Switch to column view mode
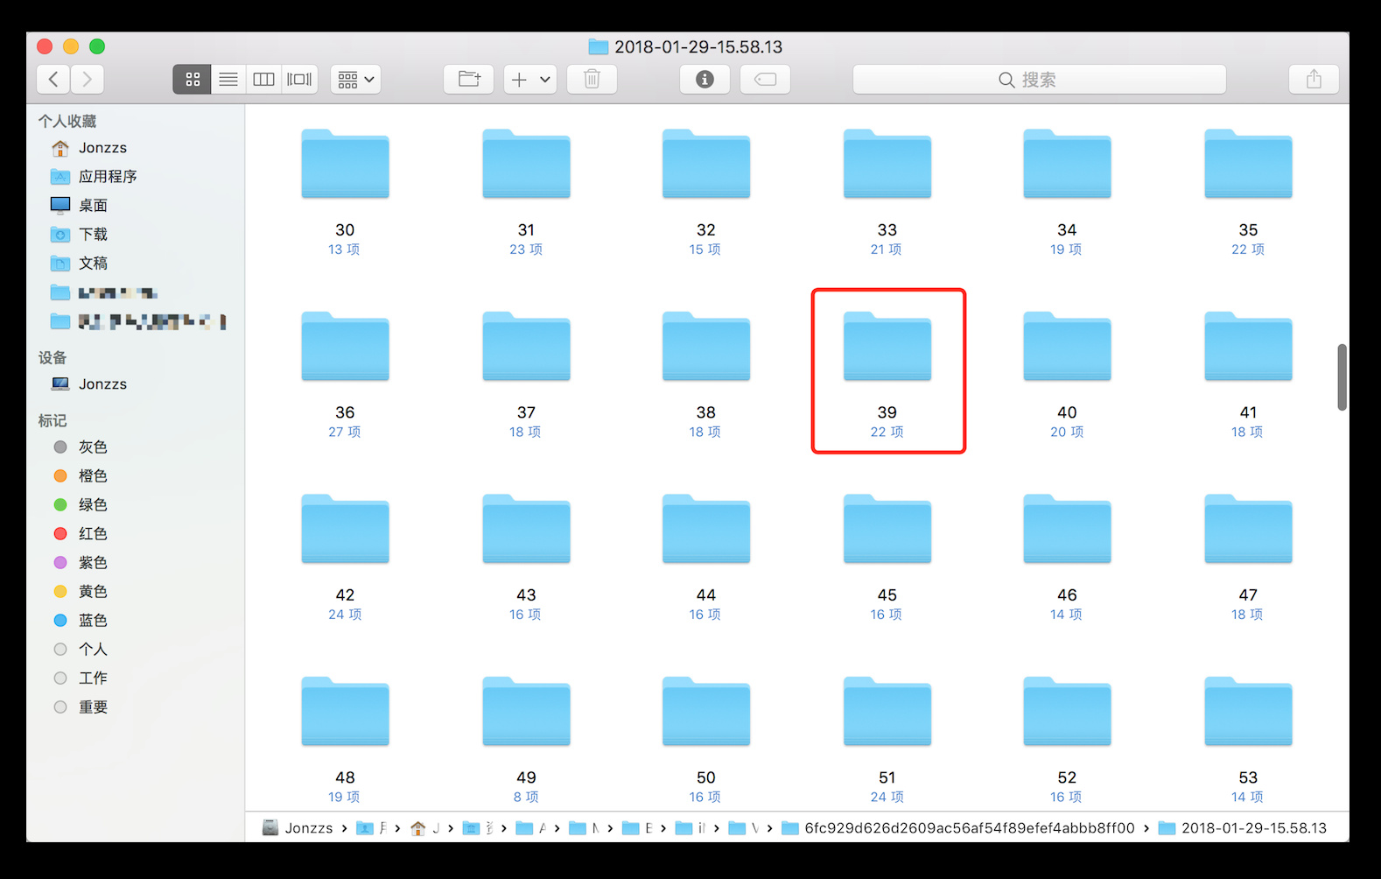 [263, 80]
